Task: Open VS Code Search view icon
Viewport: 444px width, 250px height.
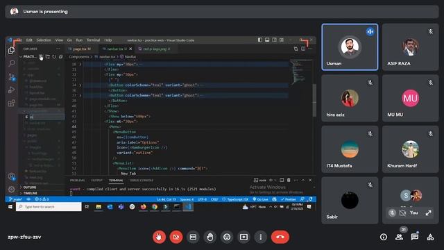Action: 11,63
